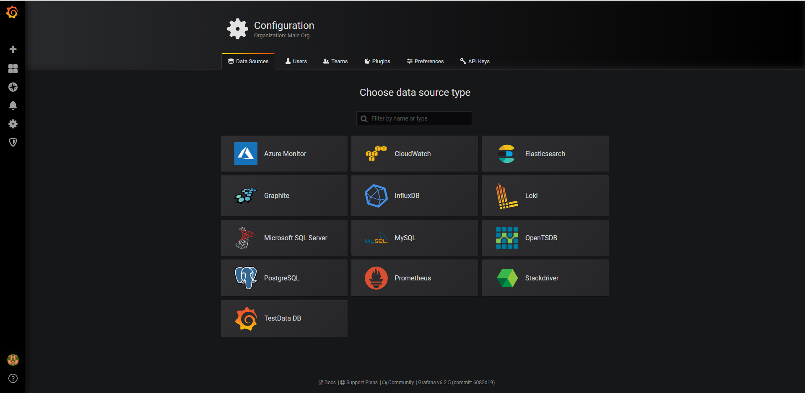Select the Elasticsearch data source label
805x393 pixels.
click(545, 154)
